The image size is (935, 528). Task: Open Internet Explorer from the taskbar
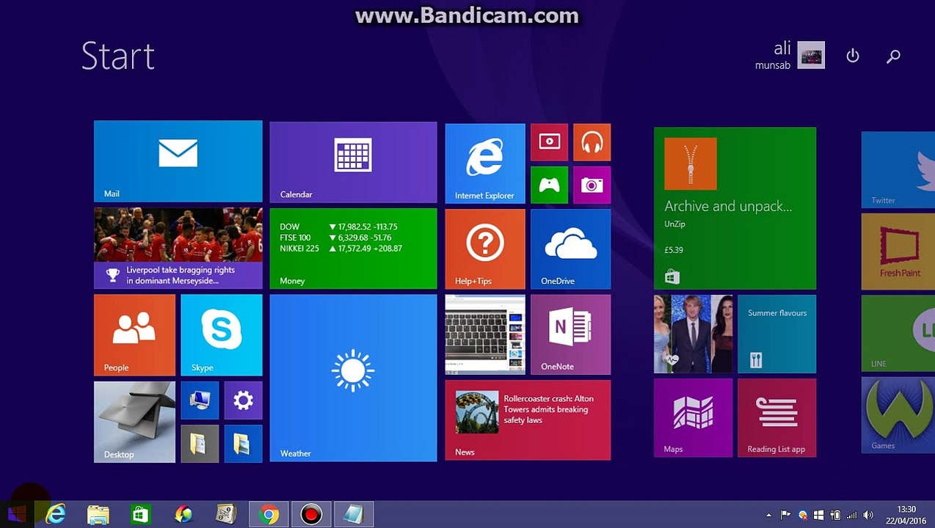56,514
